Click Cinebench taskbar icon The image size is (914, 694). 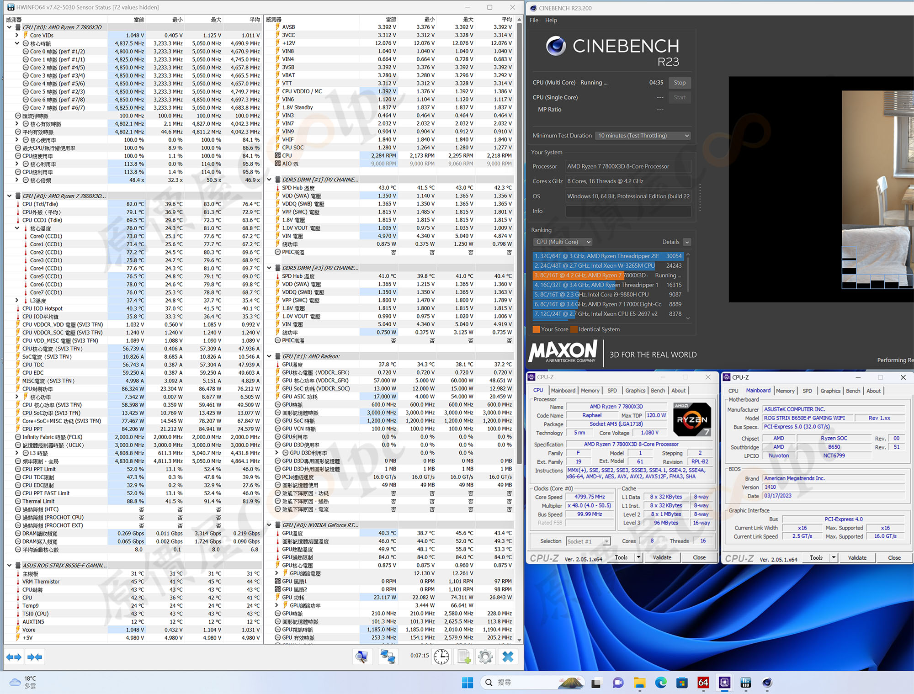pos(767,683)
